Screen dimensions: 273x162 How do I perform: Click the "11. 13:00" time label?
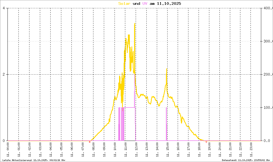147,149
